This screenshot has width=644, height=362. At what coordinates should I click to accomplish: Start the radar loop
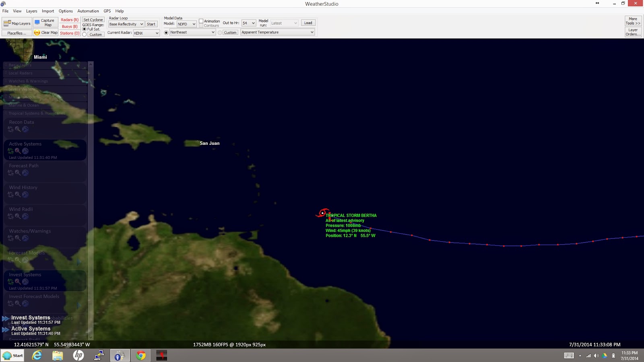(x=151, y=24)
